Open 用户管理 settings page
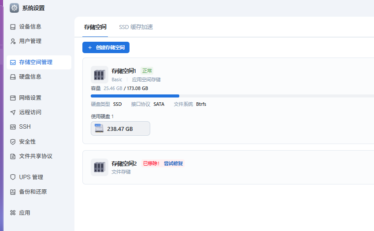Viewport: 374px width, 231px height. click(x=39, y=41)
